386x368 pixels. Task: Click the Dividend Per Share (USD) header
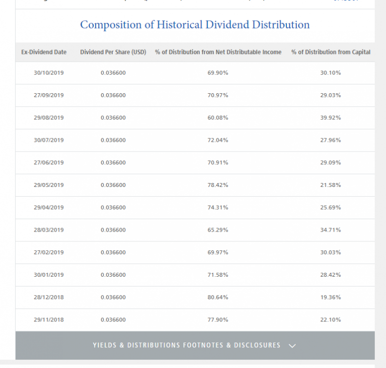(x=113, y=52)
